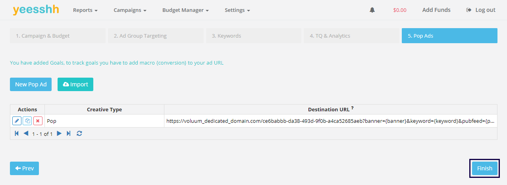Click the New Pop Ad button
The width and height of the screenshot is (507, 185).
point(31,84)
